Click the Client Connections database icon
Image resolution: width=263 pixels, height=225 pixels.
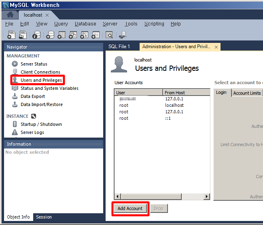pos(15,72)
